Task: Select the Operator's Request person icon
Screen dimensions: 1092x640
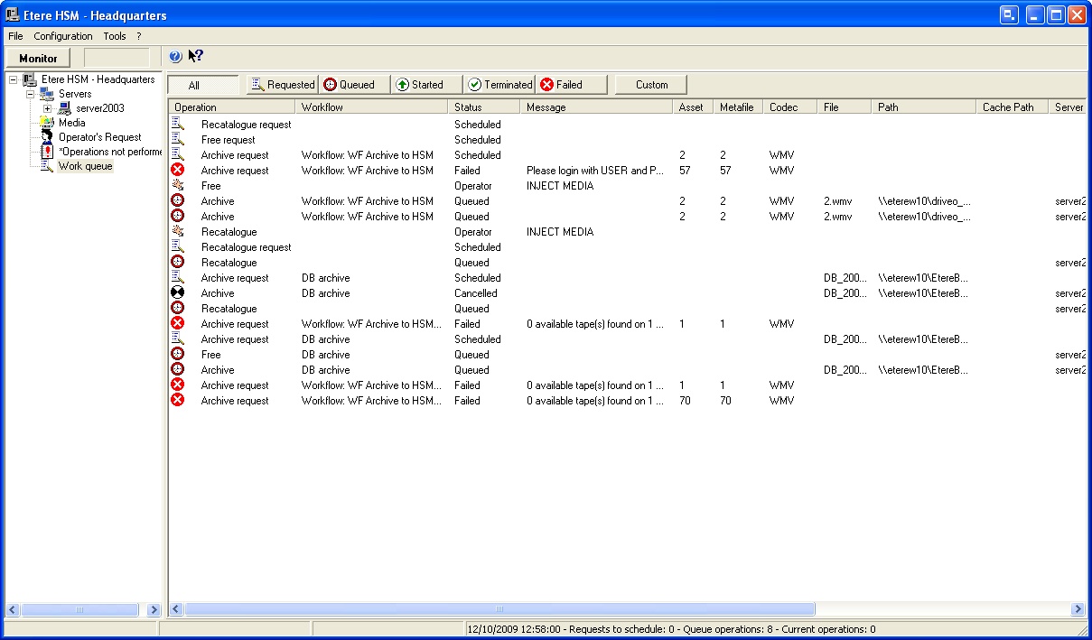Action: (x=47, y=137)
